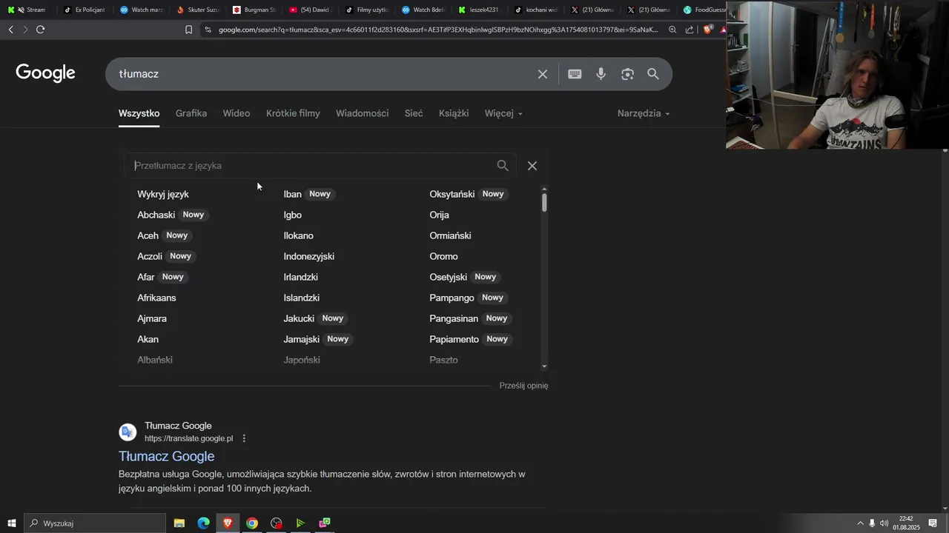Open Książki tab
The image size is (949, 533).
tap(454, 113)
